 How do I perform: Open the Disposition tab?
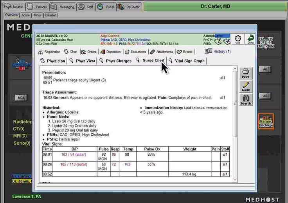click(111, 52)
